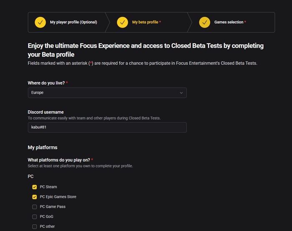The width and height of the screenshot is (292, 231).
Task: Click the "Where do you live?" field label
Action: click(46, 83)
